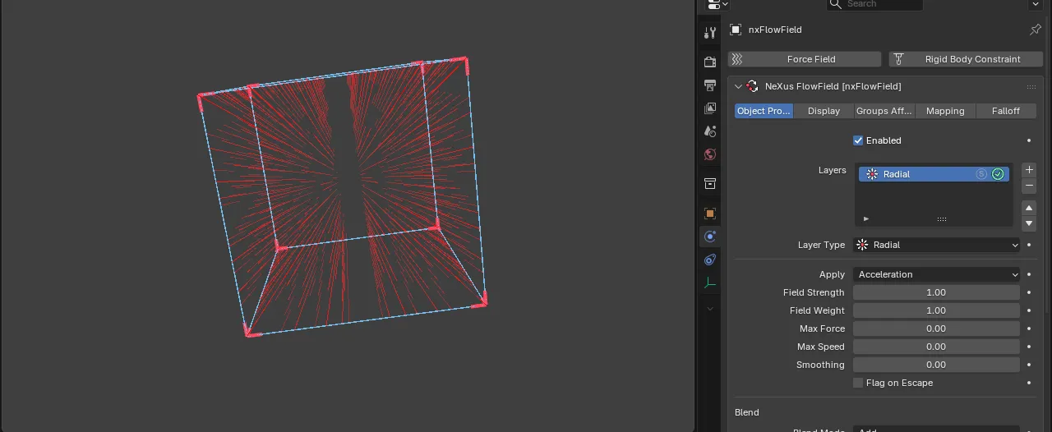Switch to the Groups Aff... tab
1052x432 pixels.
coord(884,111)
